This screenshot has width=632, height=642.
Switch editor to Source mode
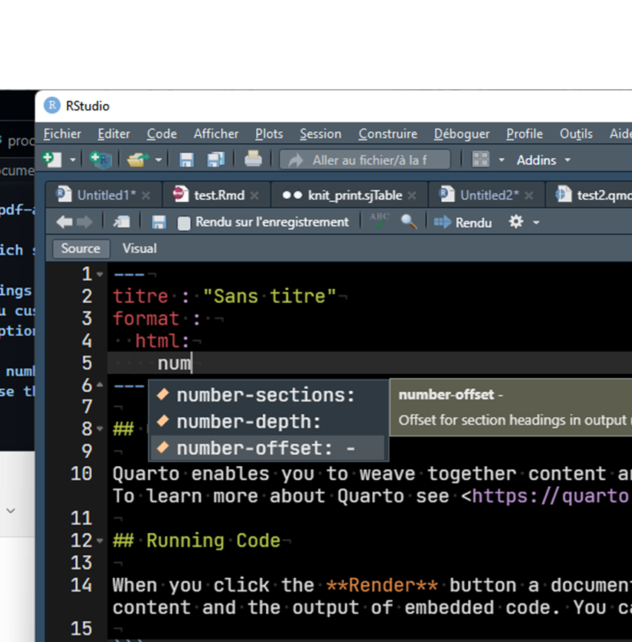81,249
